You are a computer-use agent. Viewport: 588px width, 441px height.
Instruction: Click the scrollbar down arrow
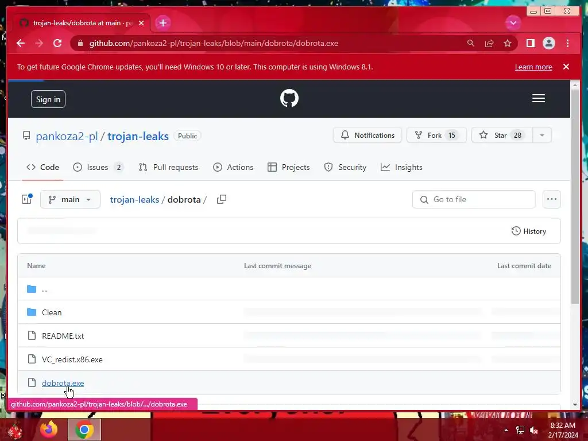575,405
